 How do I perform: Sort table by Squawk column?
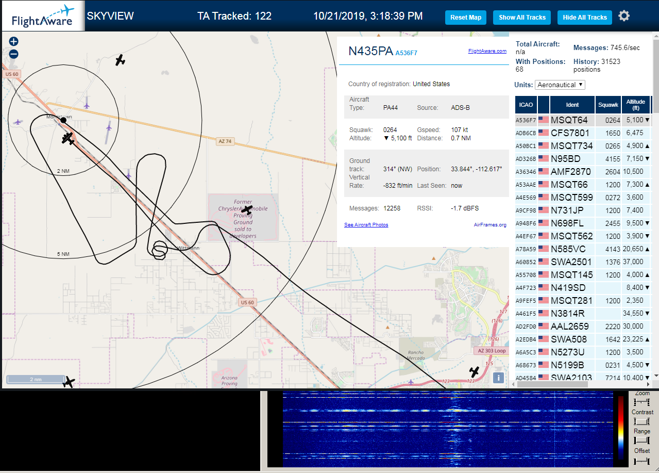coord(608,105)
